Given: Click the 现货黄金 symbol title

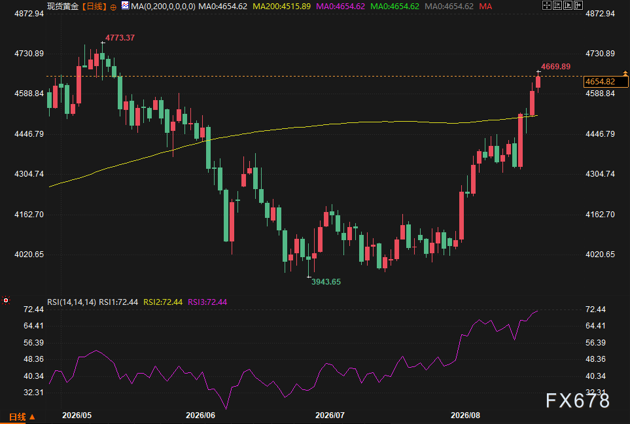Looking at the screenshot, I should [x=63, y=7].
